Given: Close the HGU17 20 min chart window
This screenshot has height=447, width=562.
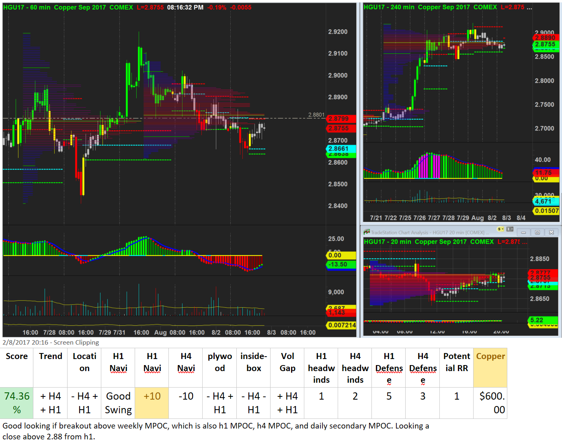Looking at the screenshot, I should coord(551,232).
